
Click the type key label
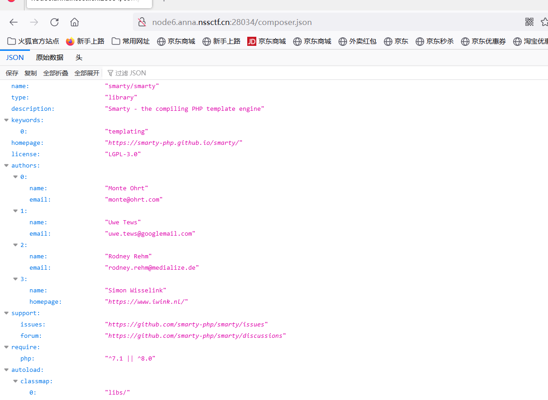click(20, 98)
